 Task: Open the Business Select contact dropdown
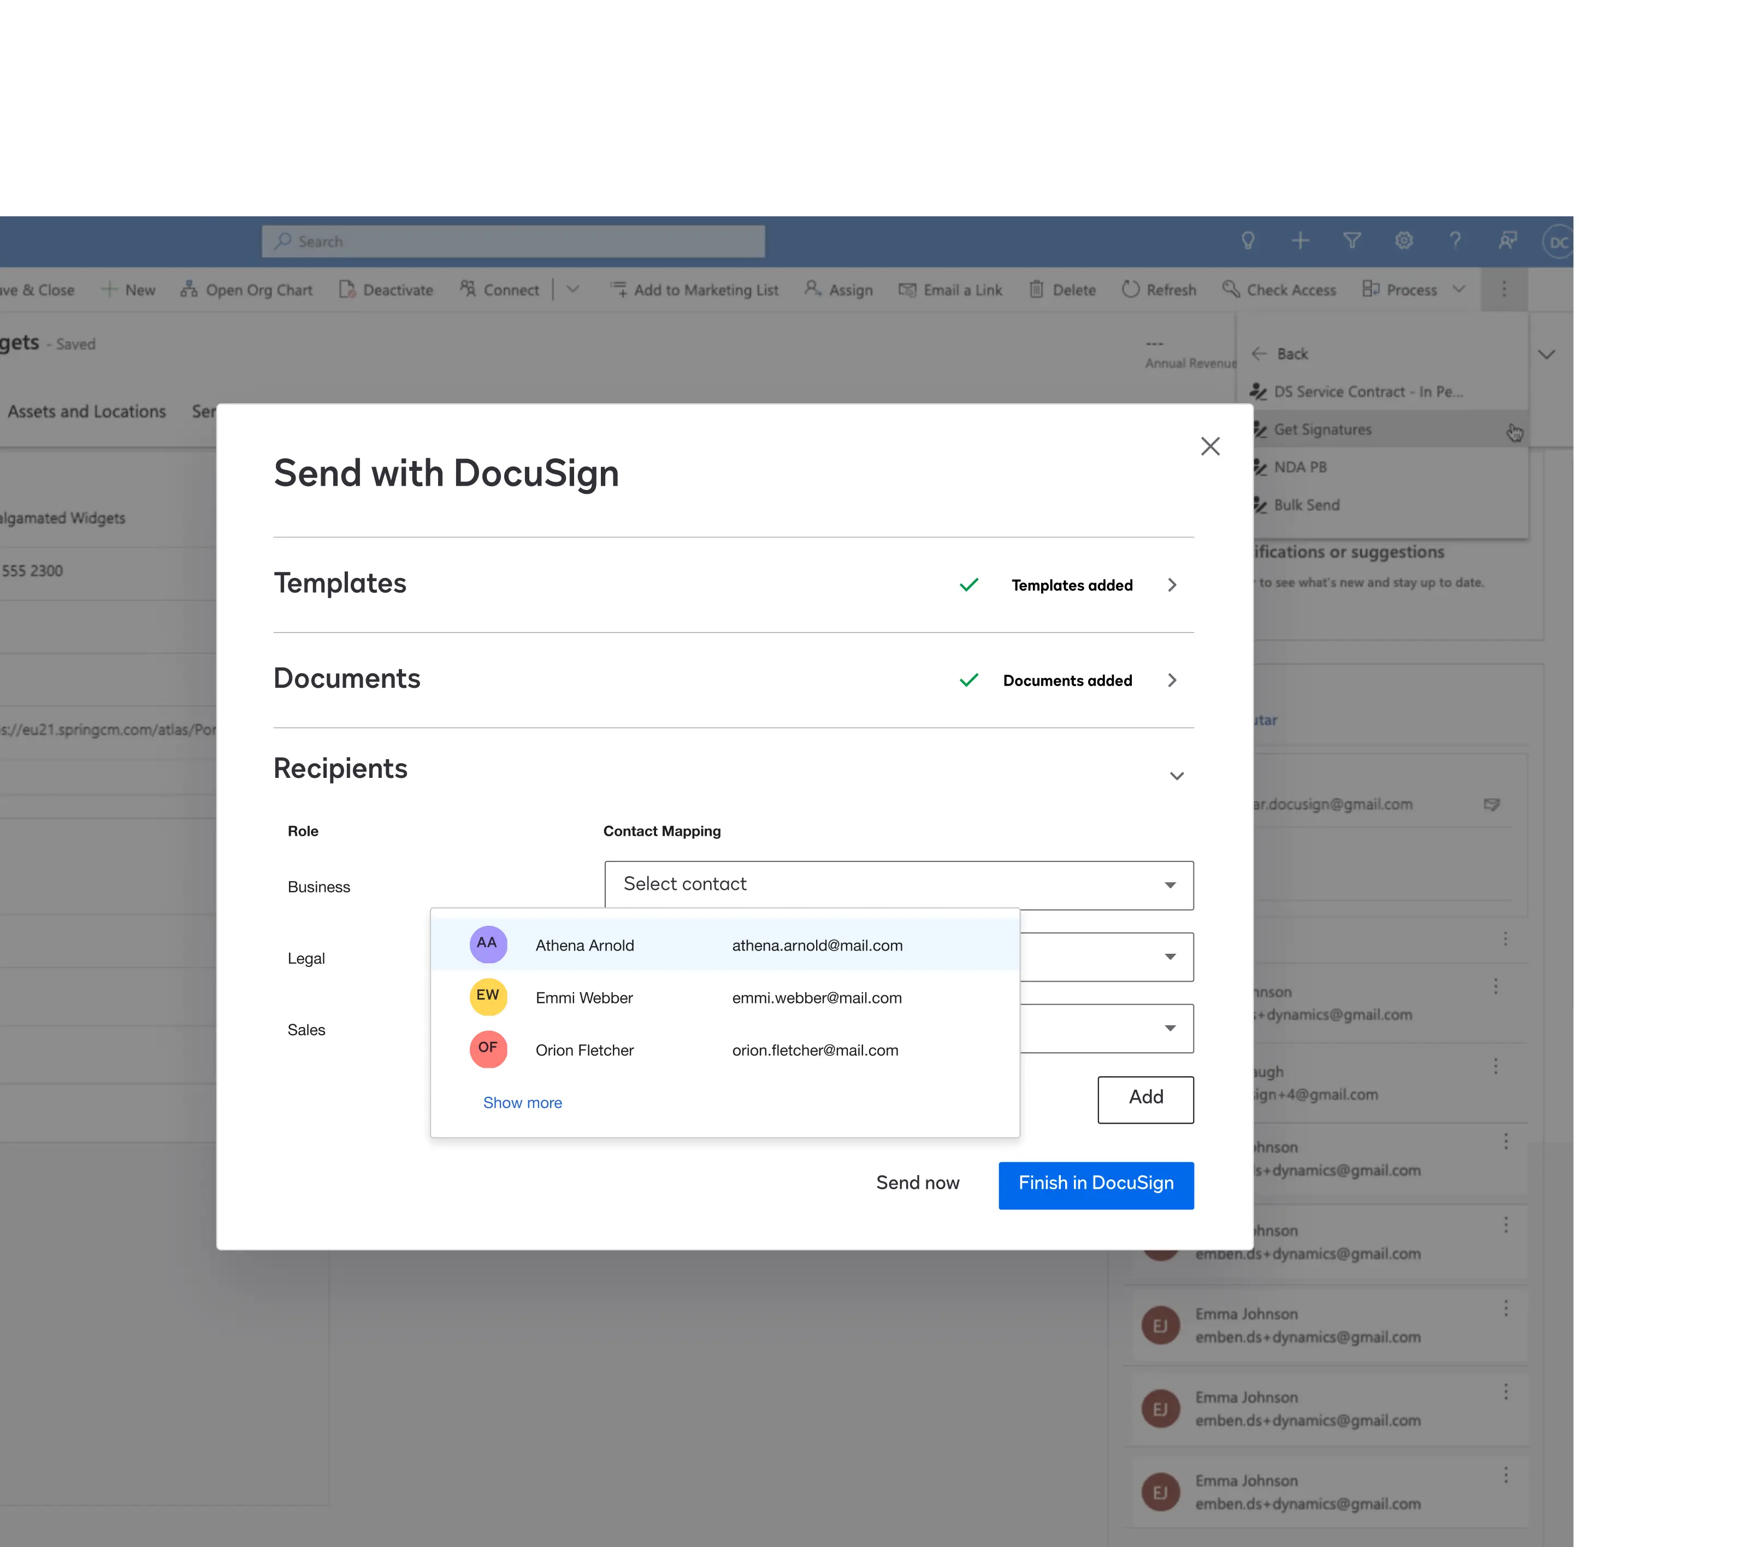point(898,885)
